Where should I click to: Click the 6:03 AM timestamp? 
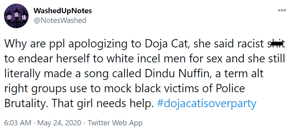click(18, 123)
